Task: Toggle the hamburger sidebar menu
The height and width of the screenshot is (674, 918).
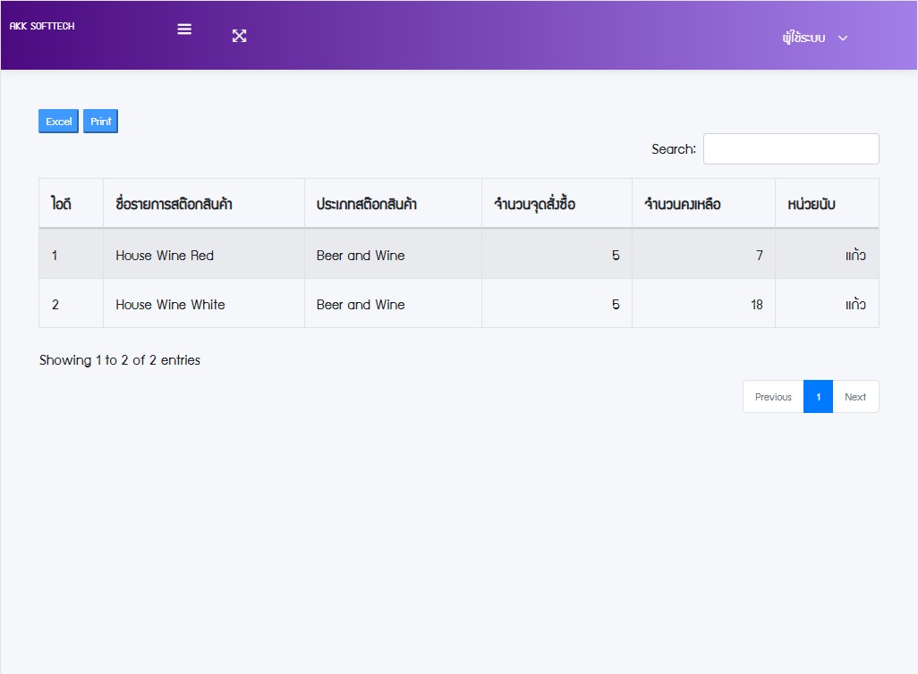Action: coord(184,29)
